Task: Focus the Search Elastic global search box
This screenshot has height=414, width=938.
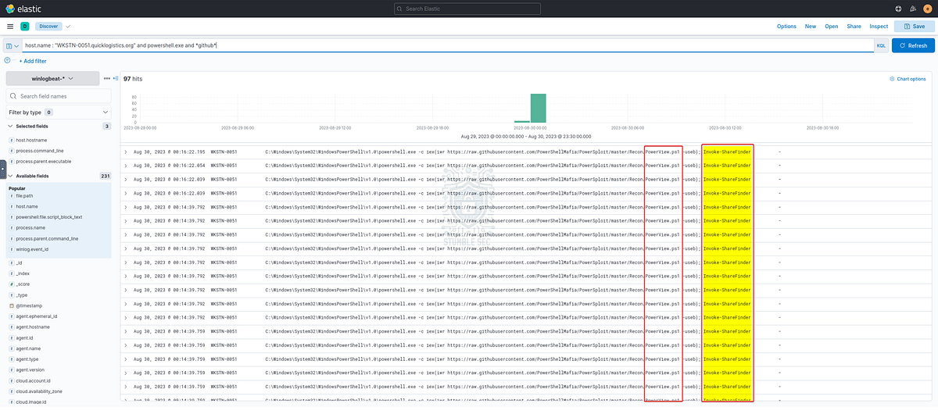Action: coord(469,8)
